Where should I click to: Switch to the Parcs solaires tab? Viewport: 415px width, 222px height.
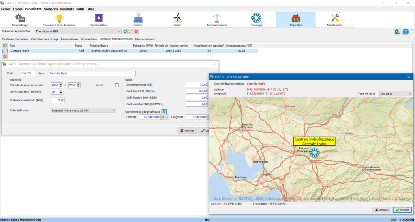pyautogui.click(x=69, y=39)
